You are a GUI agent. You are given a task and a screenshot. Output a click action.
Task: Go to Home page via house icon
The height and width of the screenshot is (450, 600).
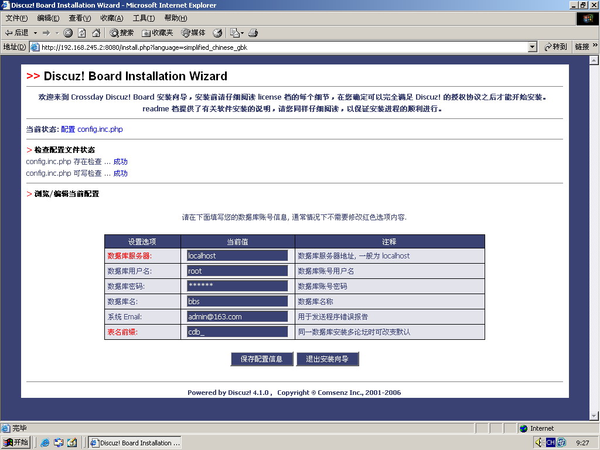click(x=96, y=33)
